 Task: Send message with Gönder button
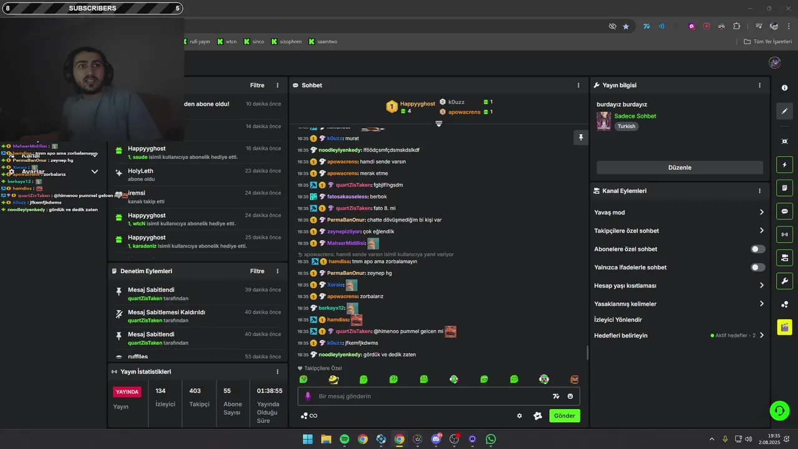click(x=564, y=416)
